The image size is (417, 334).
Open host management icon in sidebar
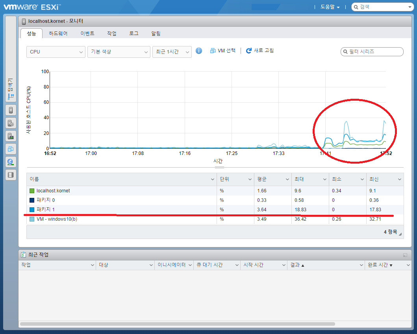11,123
